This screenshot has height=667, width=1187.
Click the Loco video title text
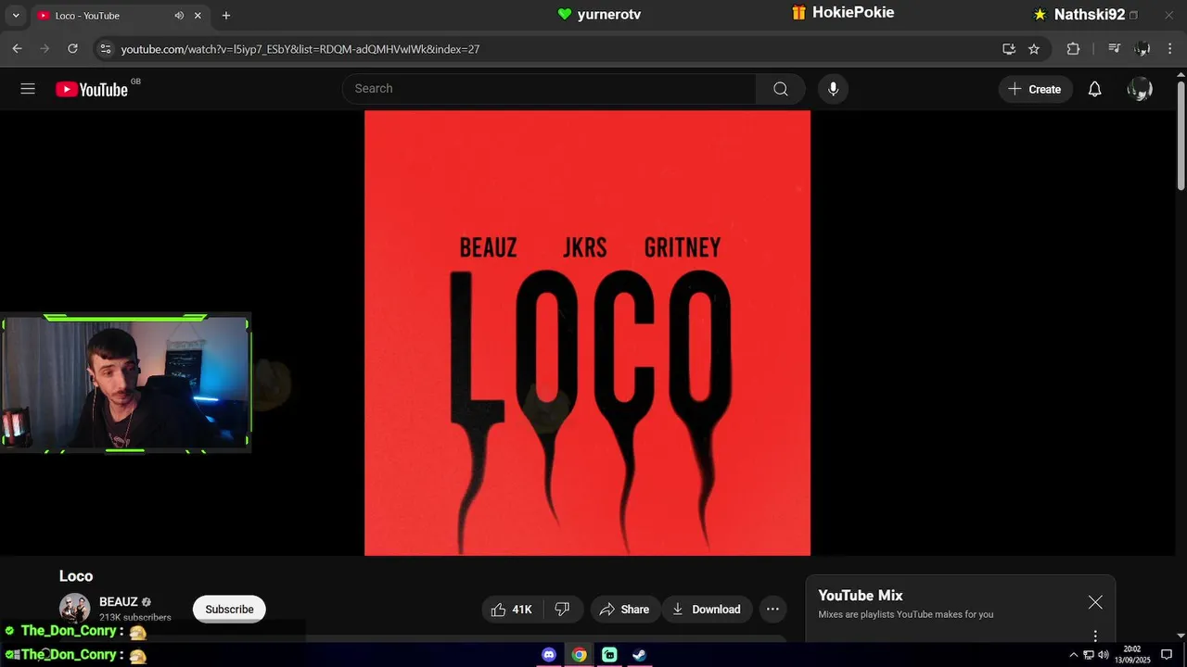point(76,576)
